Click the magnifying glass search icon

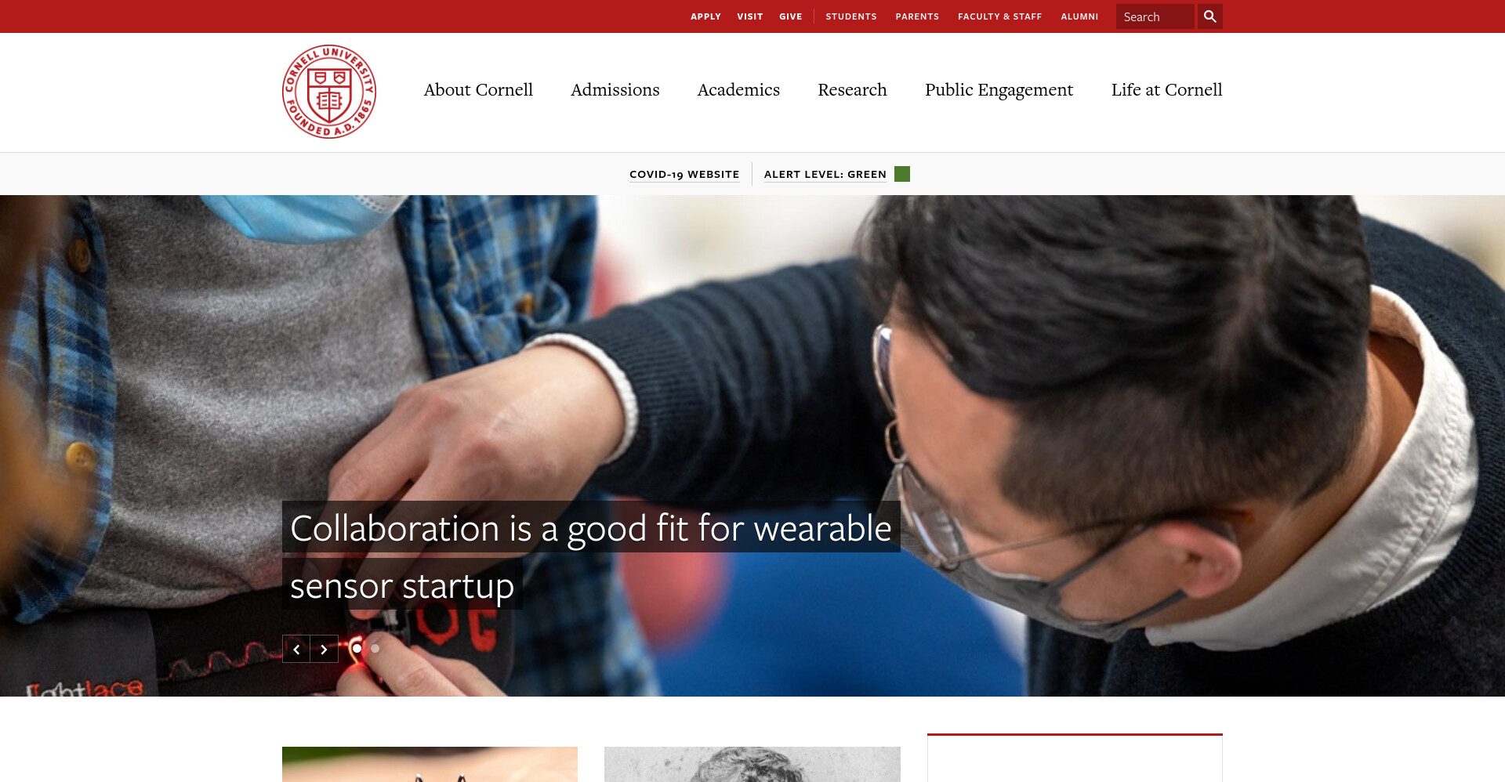[x=1209, y=16]
